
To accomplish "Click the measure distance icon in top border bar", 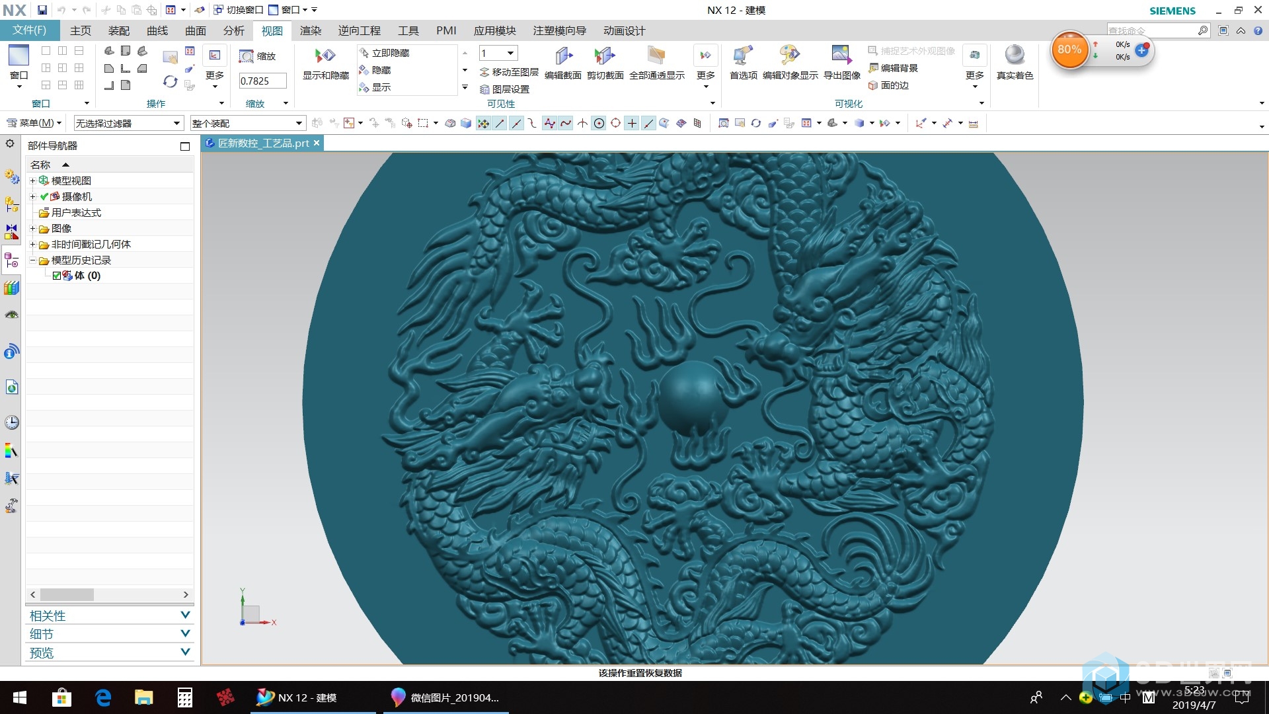I will point(973,123).
